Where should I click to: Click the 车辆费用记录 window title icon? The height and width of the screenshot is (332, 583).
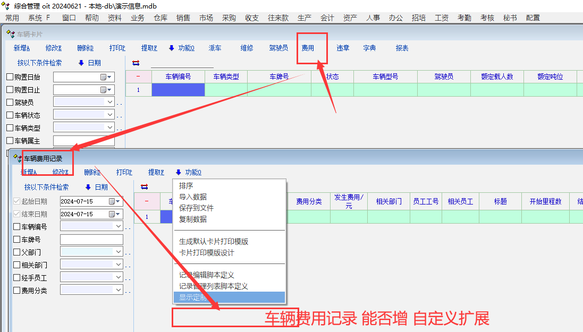pyautogui.click(x=18, y=158)
